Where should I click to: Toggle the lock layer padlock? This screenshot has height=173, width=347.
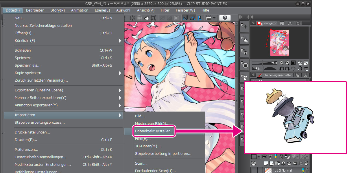281,157
